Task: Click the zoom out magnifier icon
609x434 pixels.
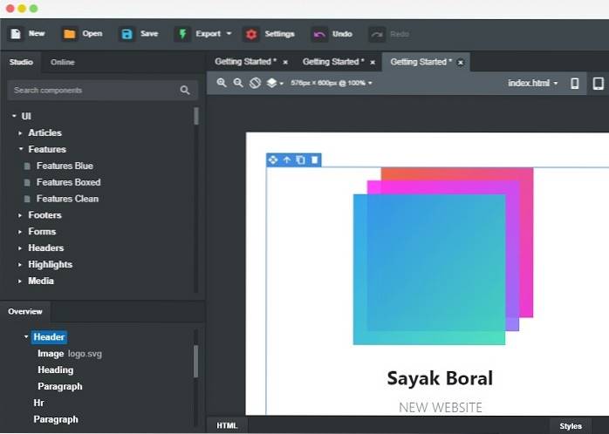Action: (x=238, y=83)
